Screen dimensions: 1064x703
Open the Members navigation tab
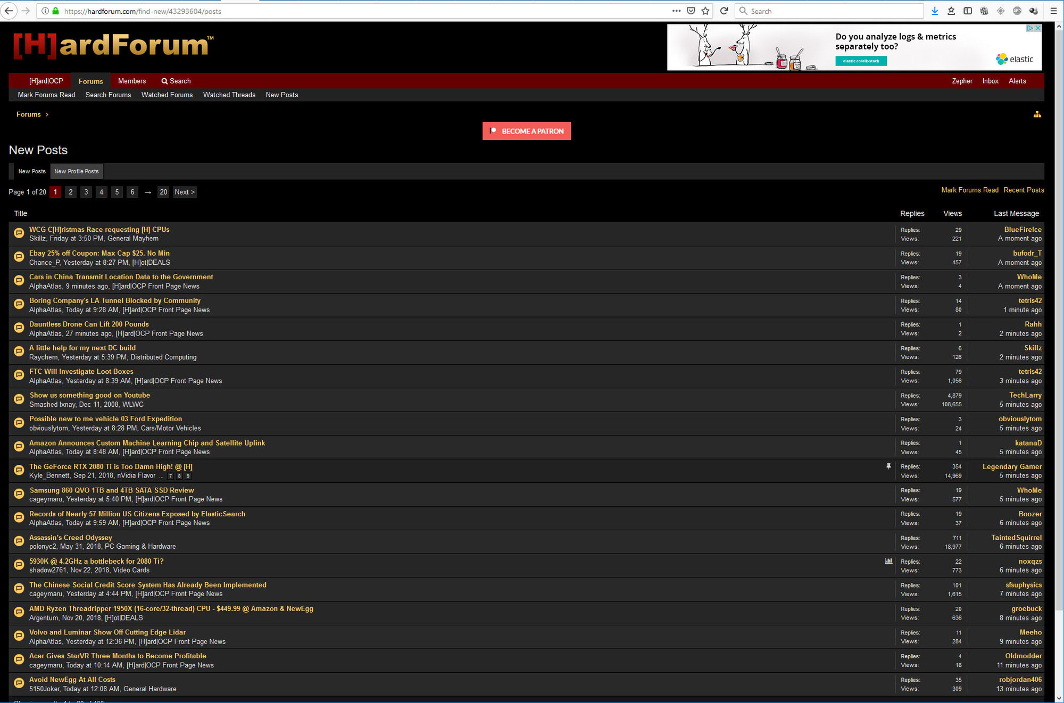click(x=132, y=81)
